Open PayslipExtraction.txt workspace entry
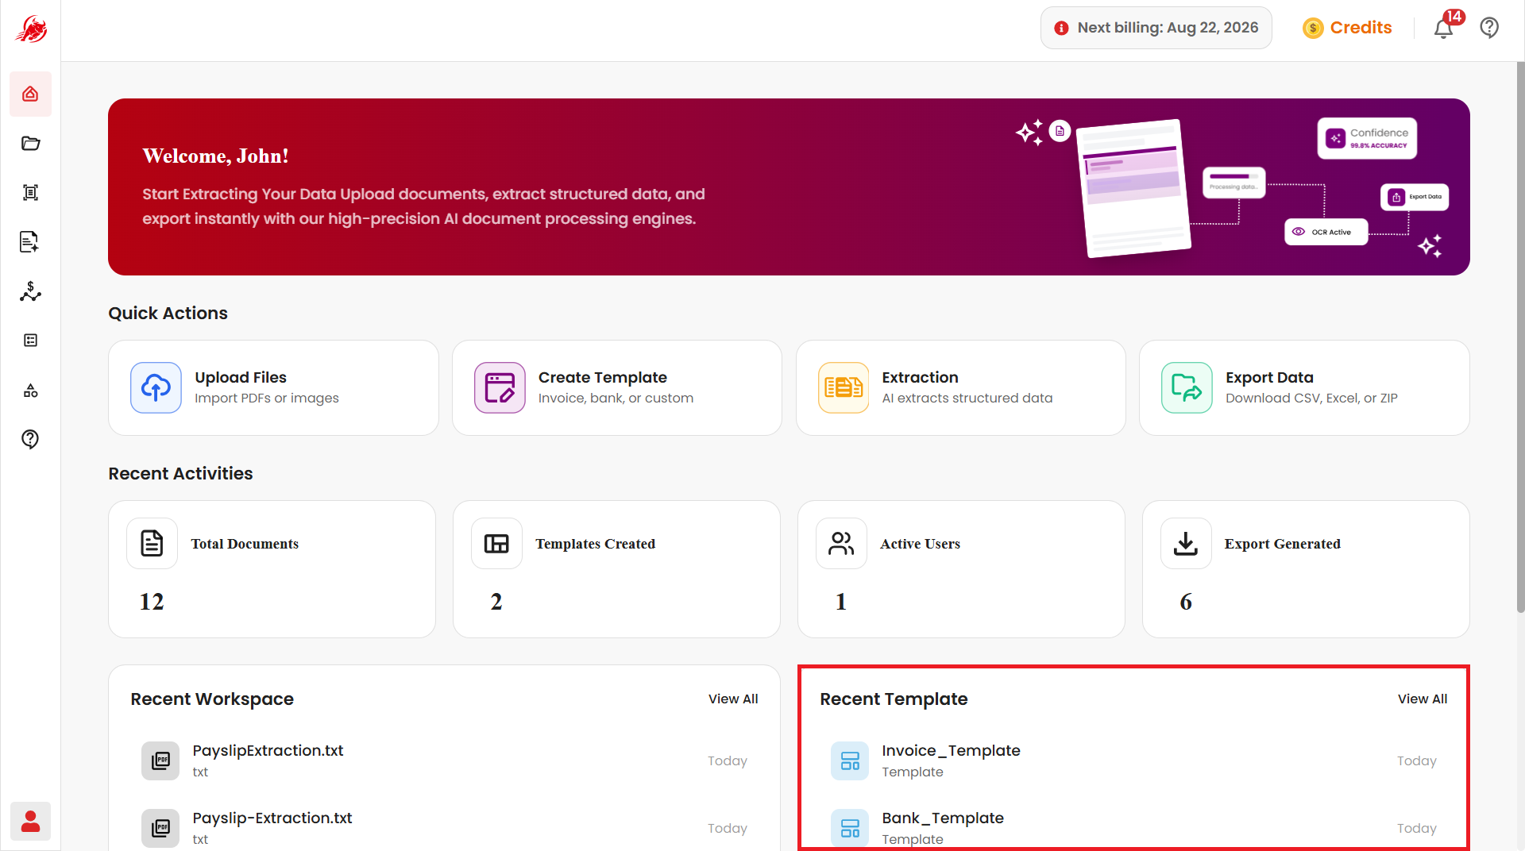Image resolution: width=1525 pixels, height=851 pixels. [444, 761]
